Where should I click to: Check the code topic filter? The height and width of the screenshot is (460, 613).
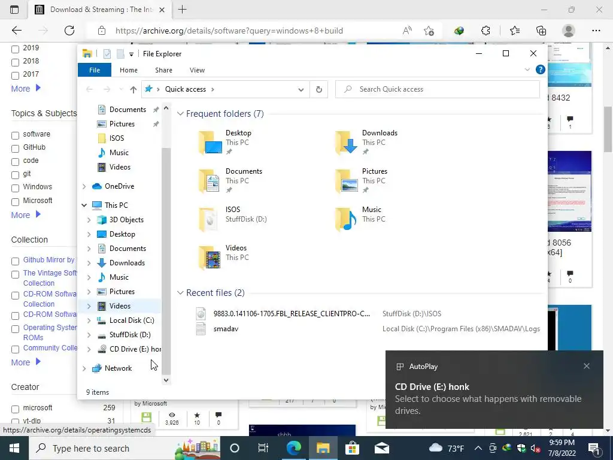click(x=15, y=162)
